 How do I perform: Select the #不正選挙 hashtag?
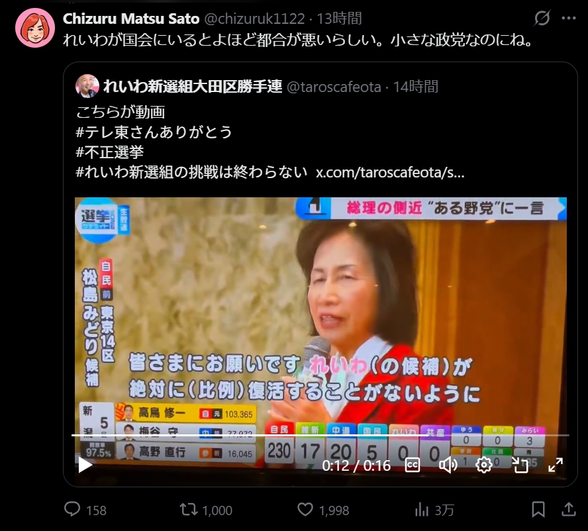coord(109,152)
